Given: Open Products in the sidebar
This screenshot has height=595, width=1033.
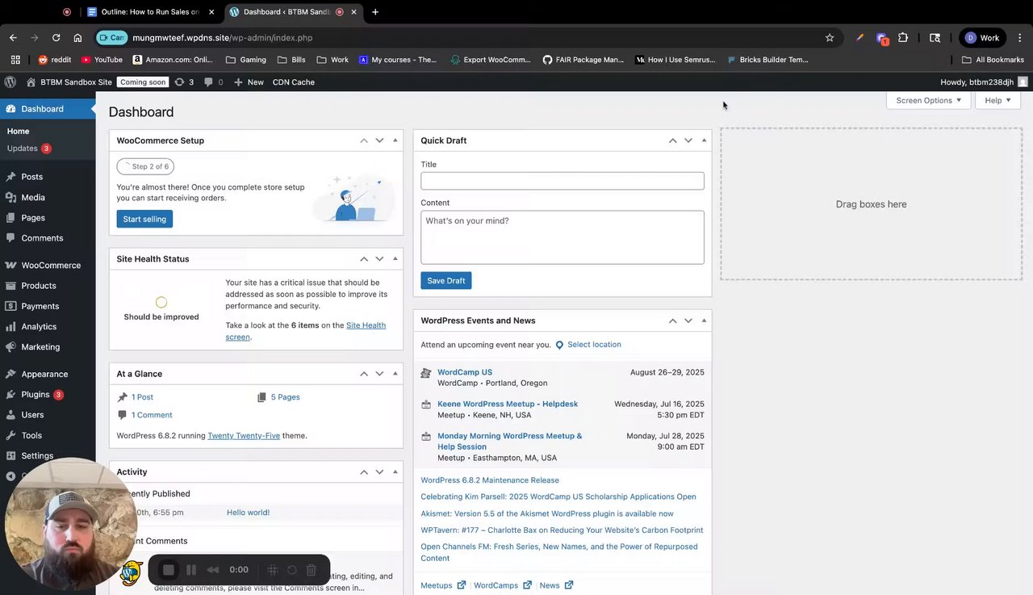Looking at the screenshot, I should tap(39, 286).
